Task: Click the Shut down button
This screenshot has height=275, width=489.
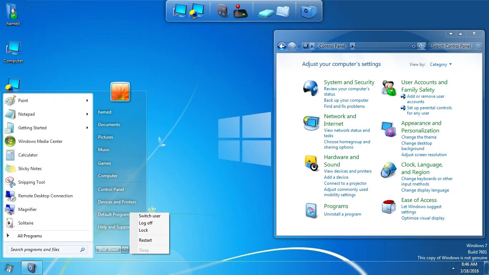Action: (x=108, y=250)
